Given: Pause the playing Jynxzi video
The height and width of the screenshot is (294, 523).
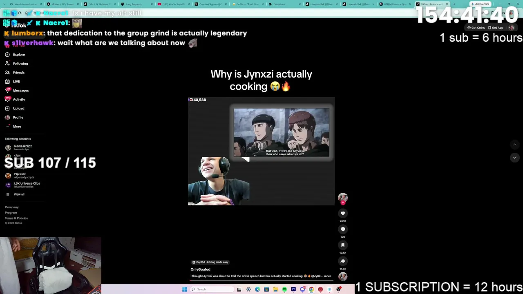Looking at the screenshot, I should [x=261, y=151].
